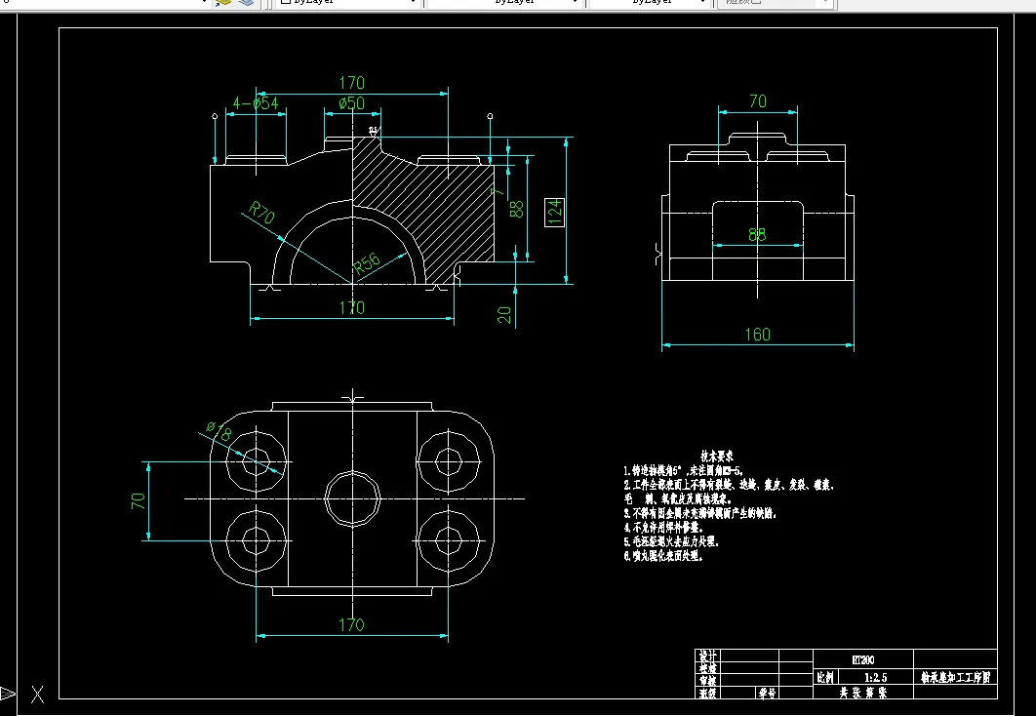Select the R70 radius dimension label

pyautogui.click(x=261, y=213)
